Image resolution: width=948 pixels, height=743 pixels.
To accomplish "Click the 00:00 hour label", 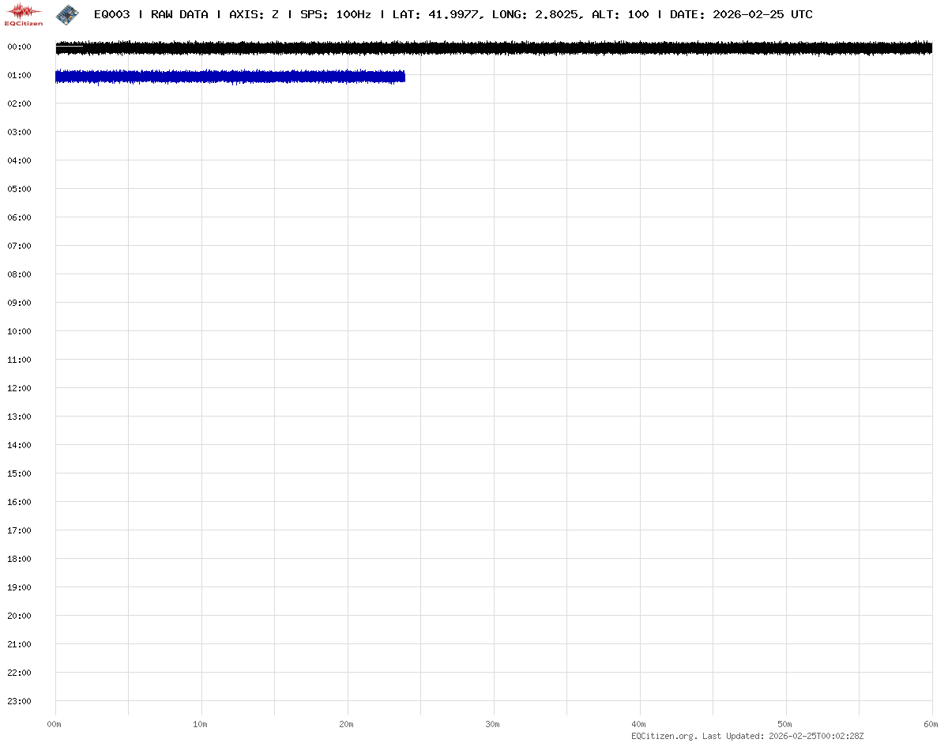I will point(19,47).
